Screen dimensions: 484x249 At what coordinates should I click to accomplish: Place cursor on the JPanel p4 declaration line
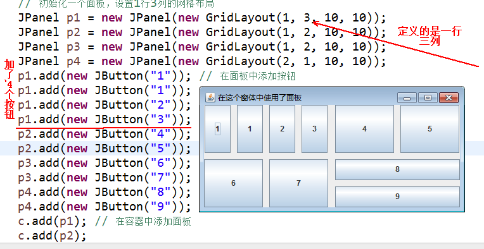click(202, 61)
